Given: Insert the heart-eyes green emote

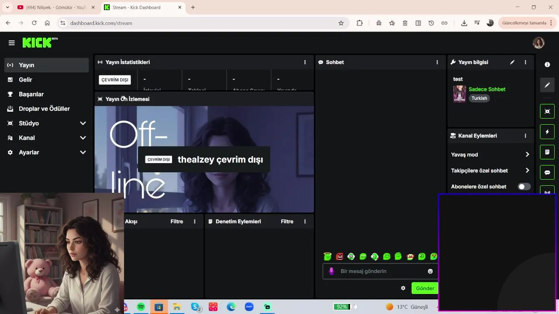Looking at the screenshot, I should tap(434, 256).
